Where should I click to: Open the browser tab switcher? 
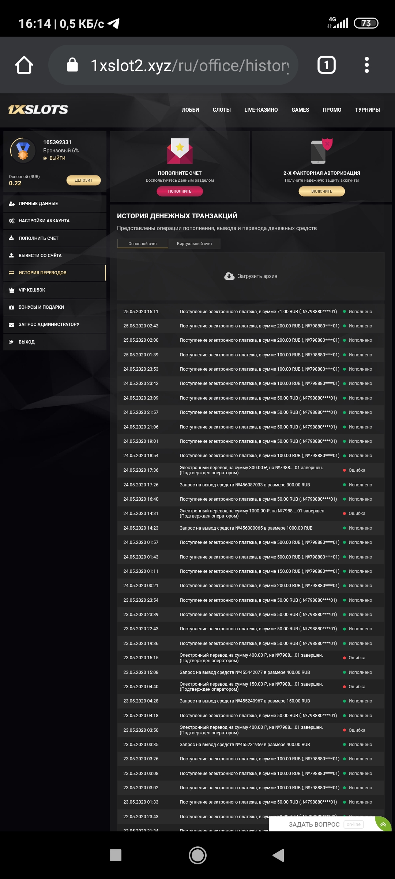click(326, 65)
